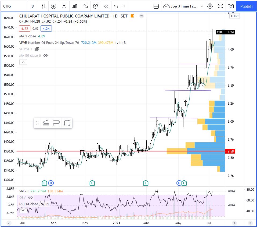This screenshot has width=257, height=227.
Task: Toggle visibility of OBV indicator
Action: (30, 197)
